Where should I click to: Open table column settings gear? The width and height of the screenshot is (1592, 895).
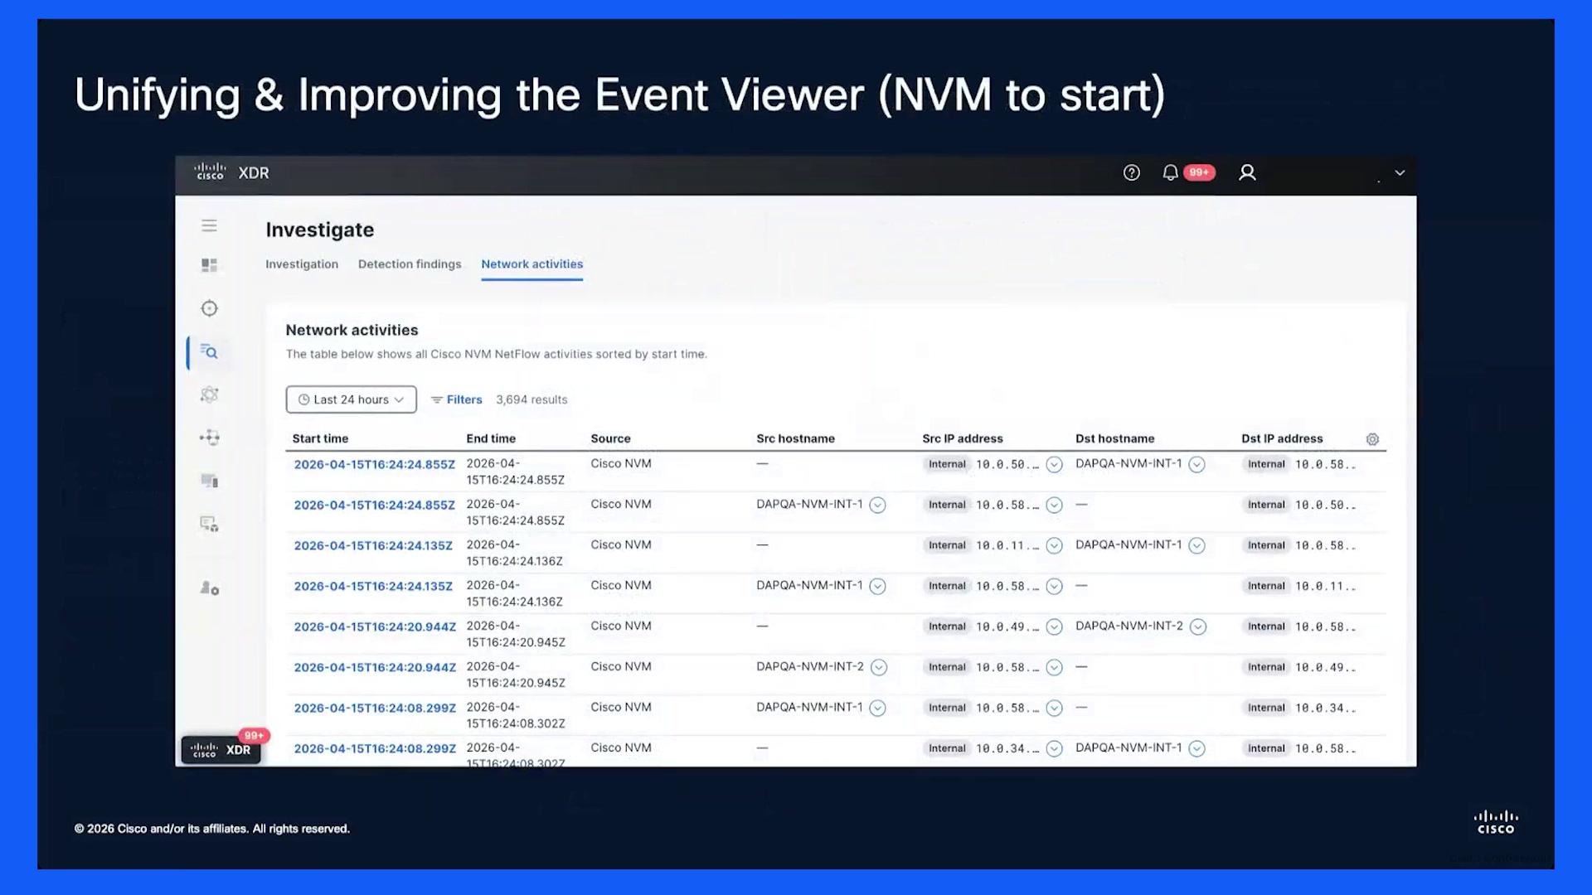pos(1372,439)
